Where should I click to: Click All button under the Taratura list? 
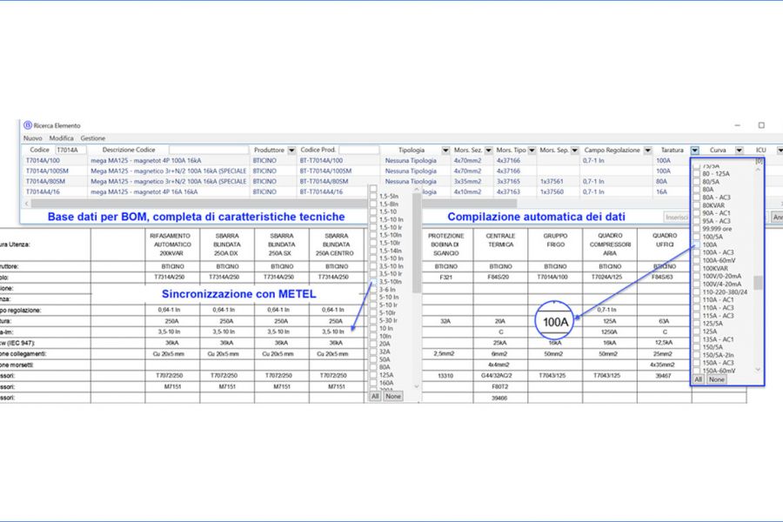(698, 379)
